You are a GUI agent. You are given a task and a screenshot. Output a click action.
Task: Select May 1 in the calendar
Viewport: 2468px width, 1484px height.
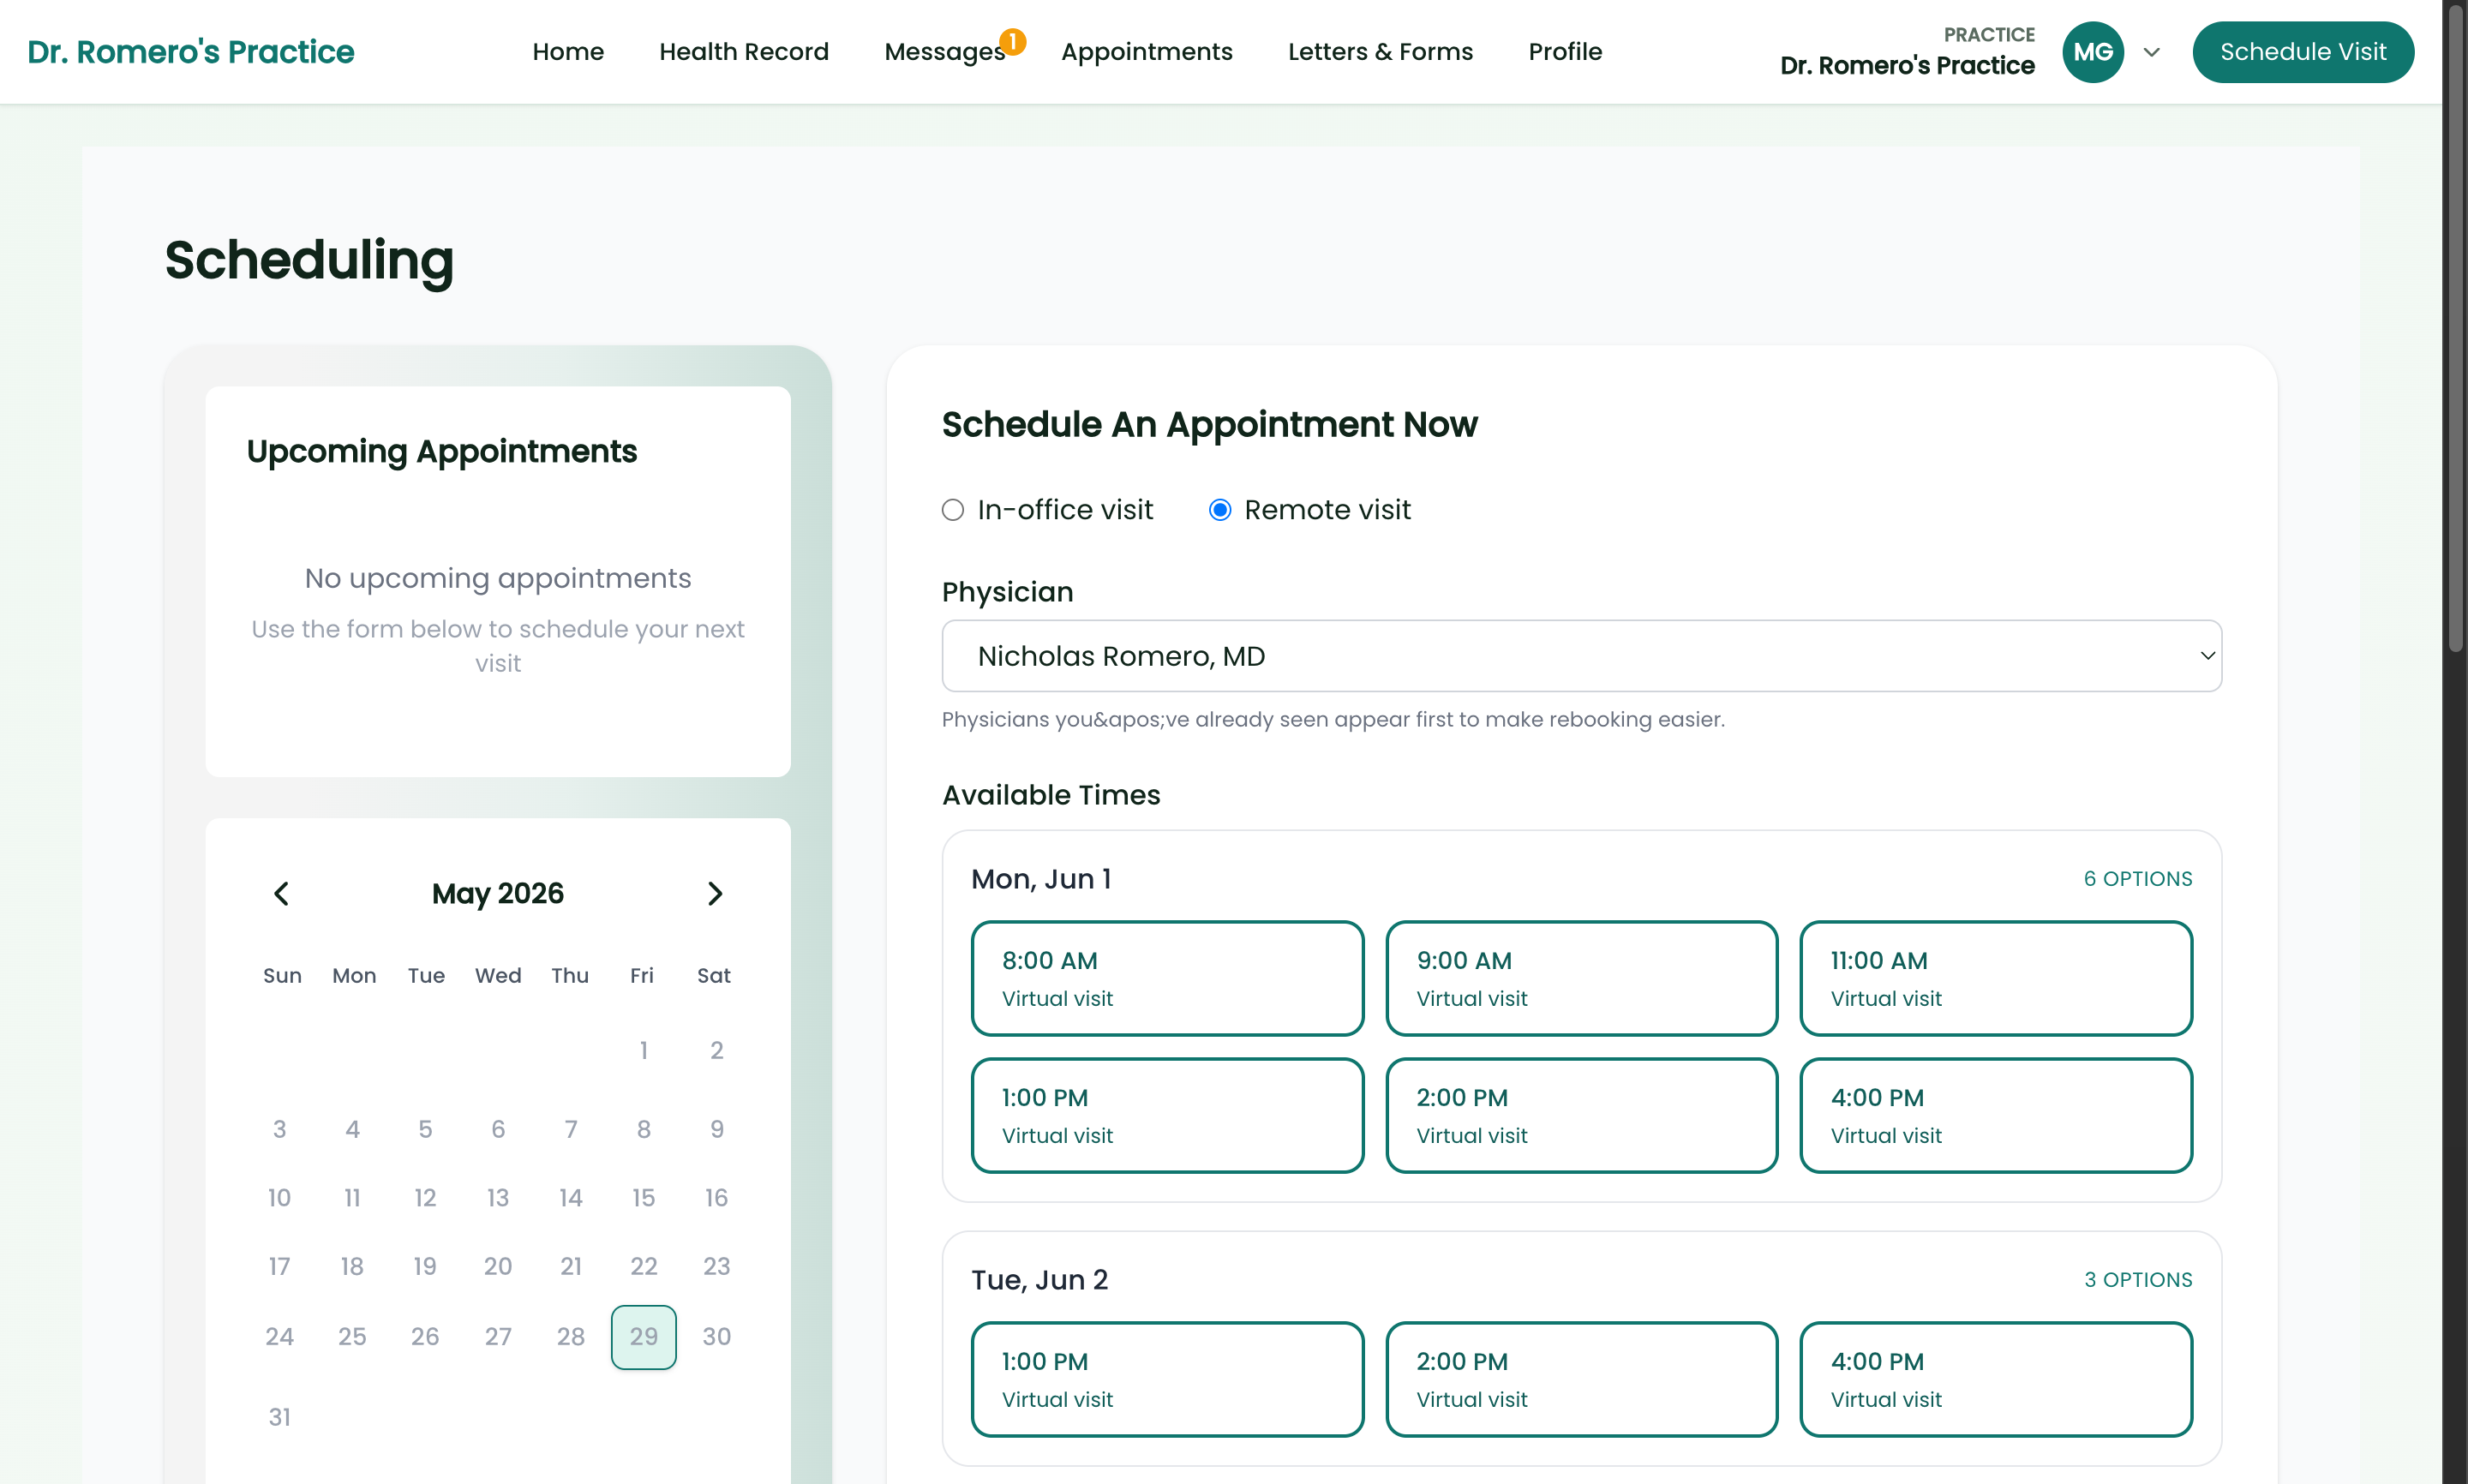point(643,1050)
